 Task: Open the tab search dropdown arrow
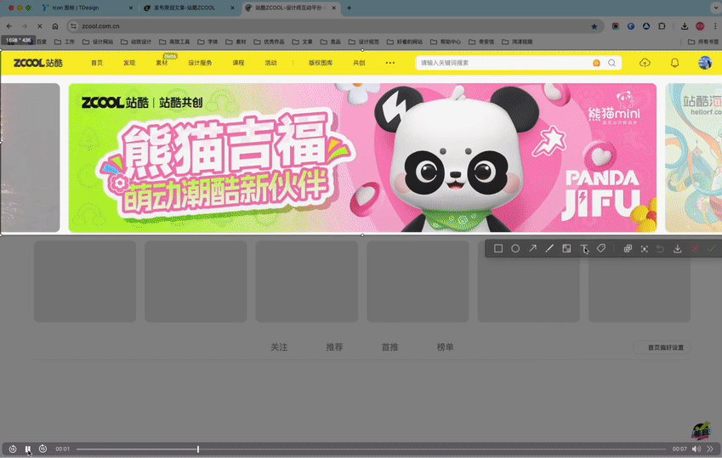[717, 8]
